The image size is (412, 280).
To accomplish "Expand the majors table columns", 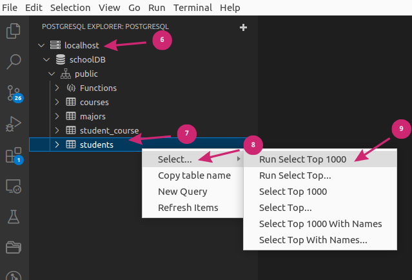I will pyautogui.click(x=57, y=116).
